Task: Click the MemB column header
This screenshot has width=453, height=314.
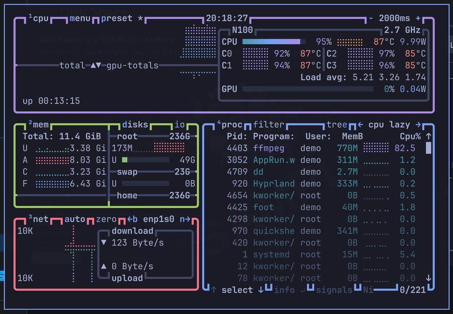Action: tap(353, 136)
